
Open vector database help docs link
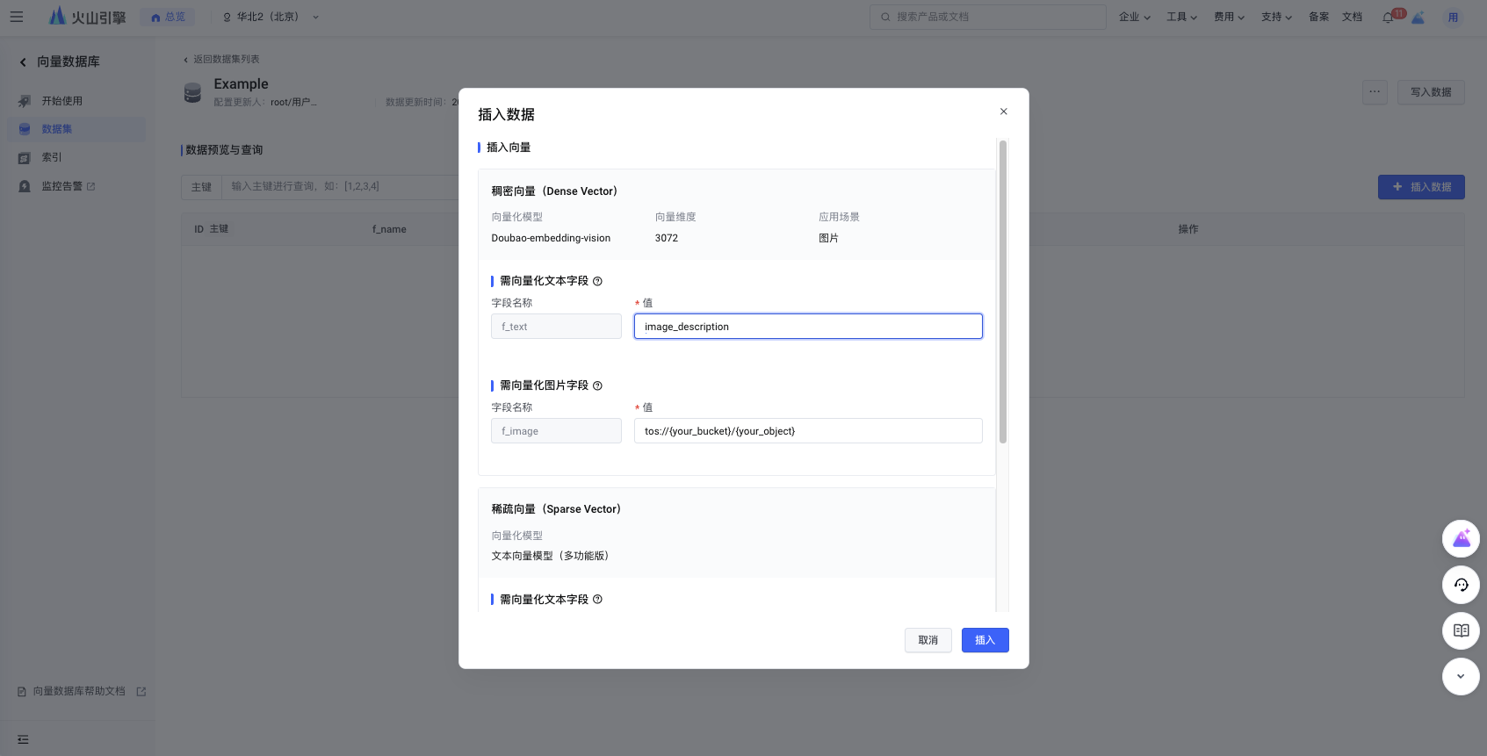(x=81, y=692)
